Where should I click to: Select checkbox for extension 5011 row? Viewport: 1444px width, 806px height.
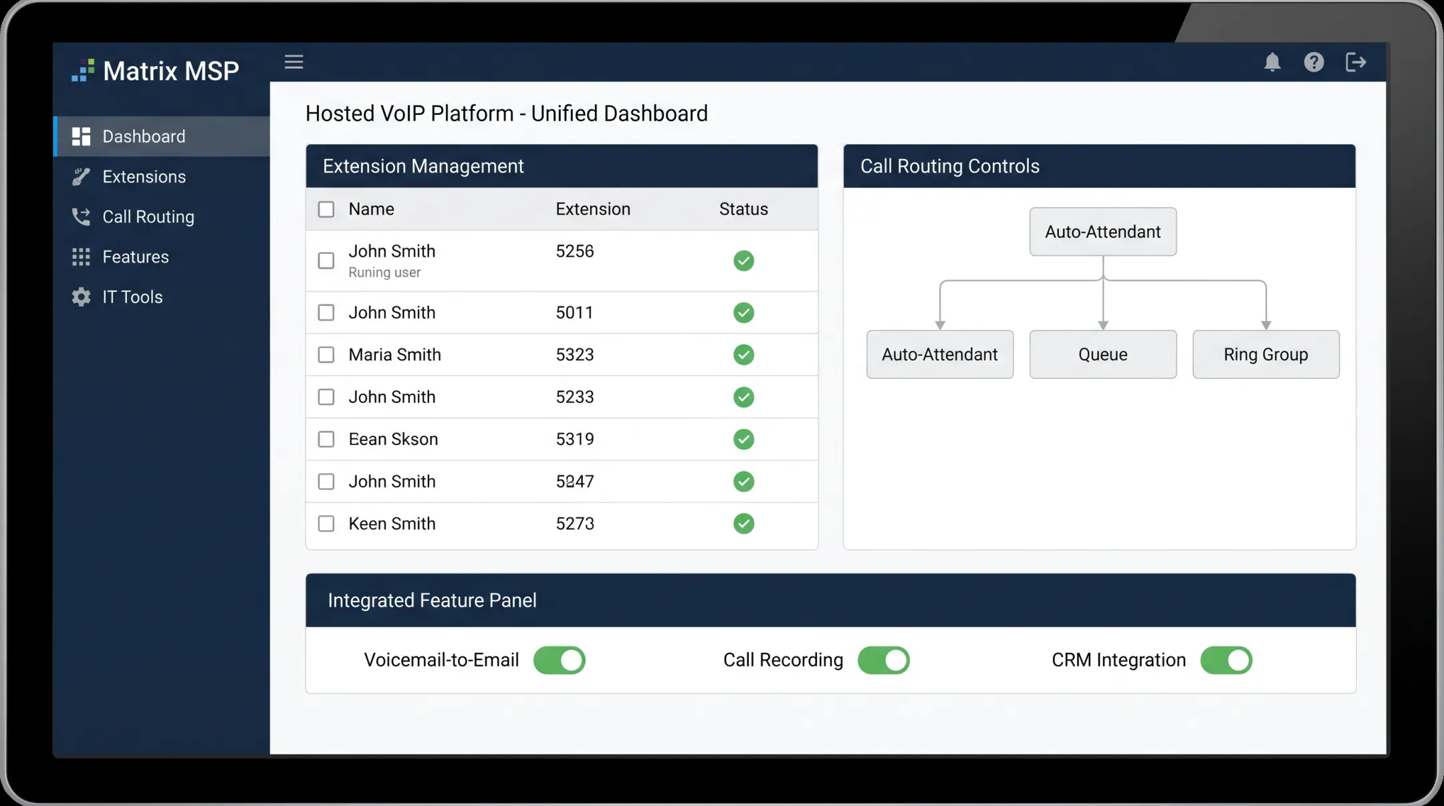tap(326, 313)
